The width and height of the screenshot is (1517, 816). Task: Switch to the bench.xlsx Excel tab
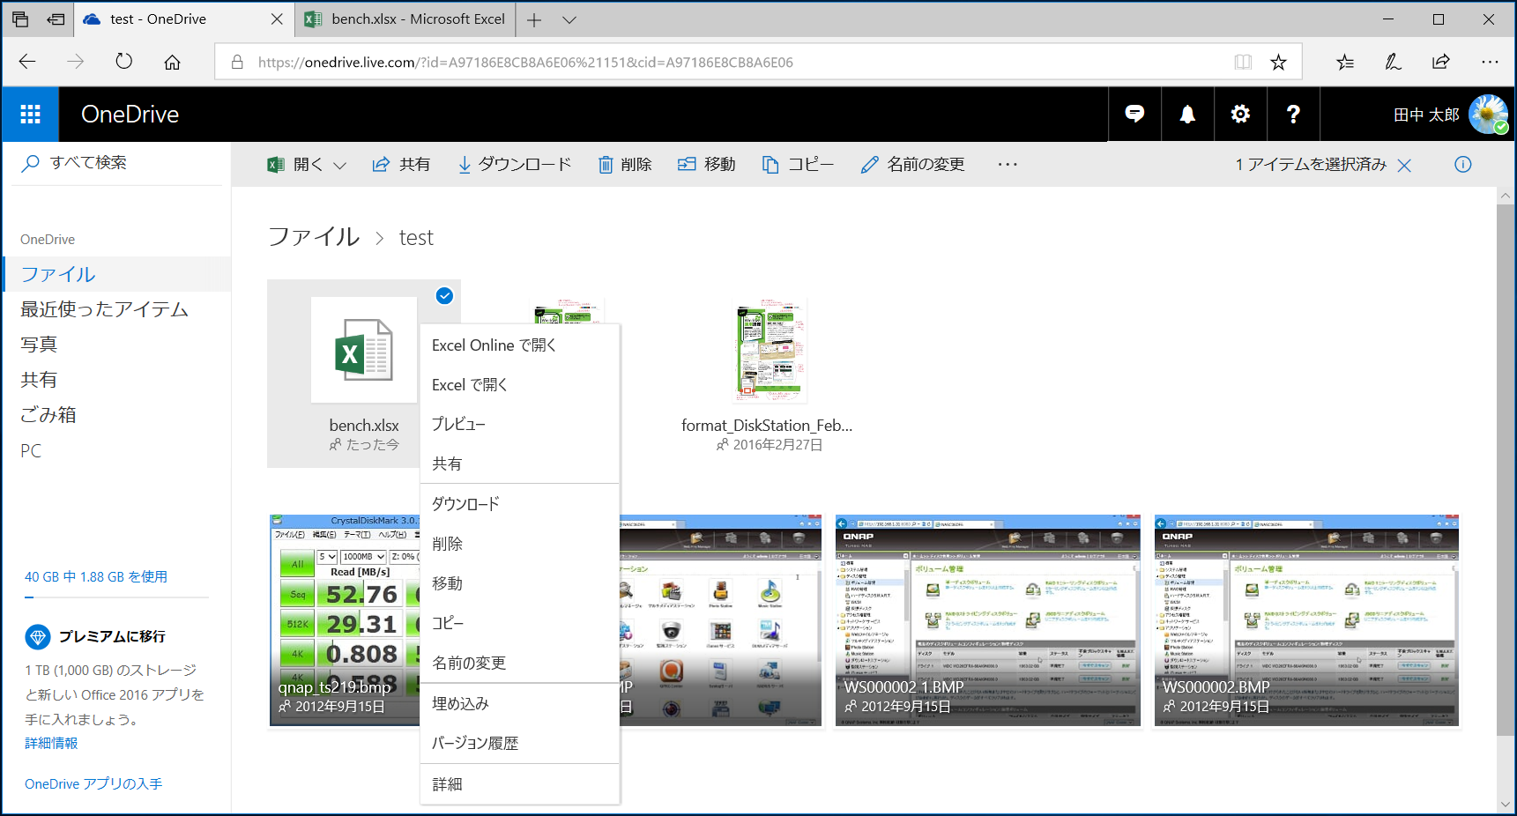pyautogui.click(x=405, y=19)
